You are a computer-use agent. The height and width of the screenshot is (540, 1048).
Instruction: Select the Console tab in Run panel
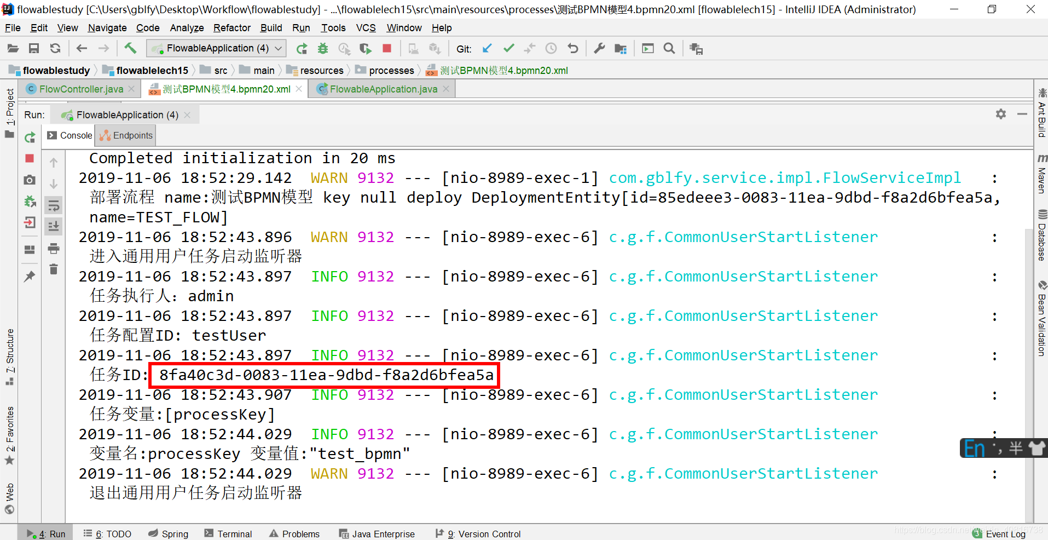(x=70, y=135)
